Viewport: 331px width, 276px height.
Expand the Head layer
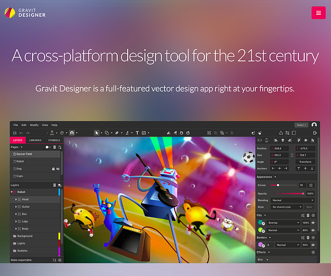tap(16, 199)
